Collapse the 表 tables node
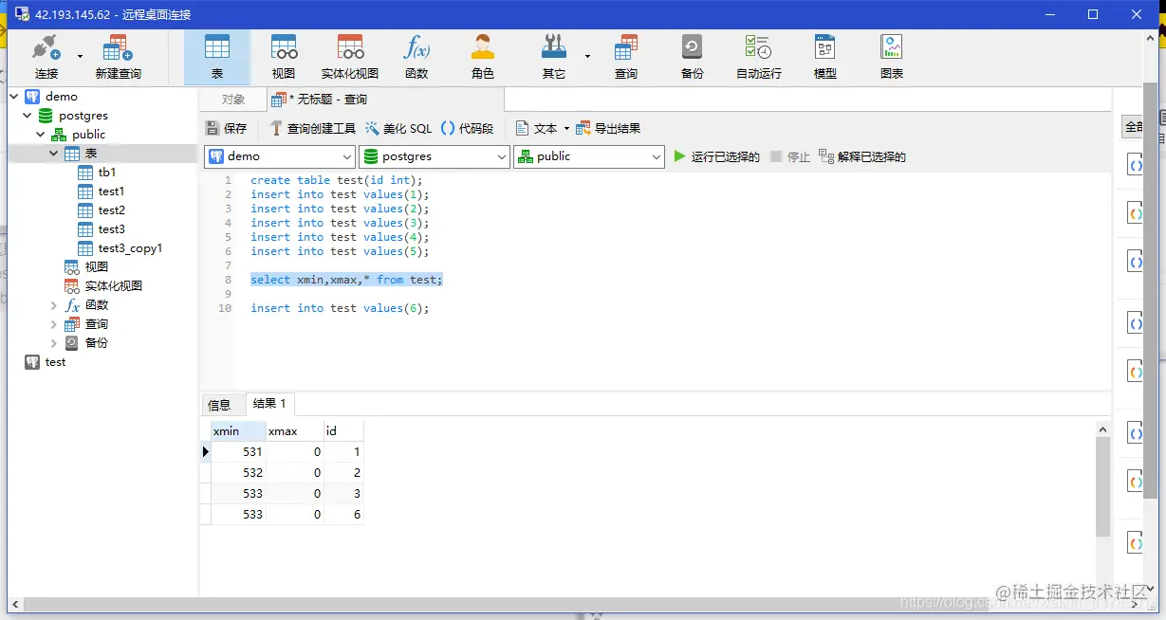1166x620 pixels. pos(54,153)
